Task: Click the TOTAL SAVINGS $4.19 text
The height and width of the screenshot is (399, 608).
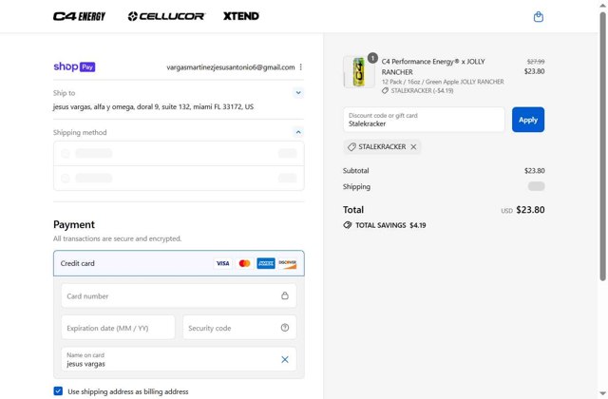Action: [x=390, y=225]
